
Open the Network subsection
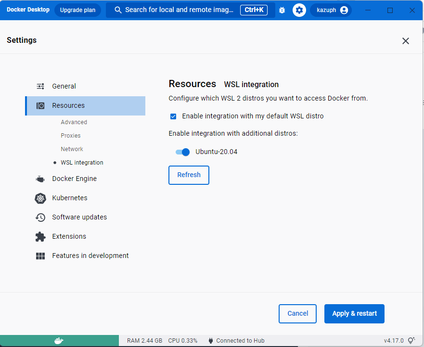(x=72, y=149)
